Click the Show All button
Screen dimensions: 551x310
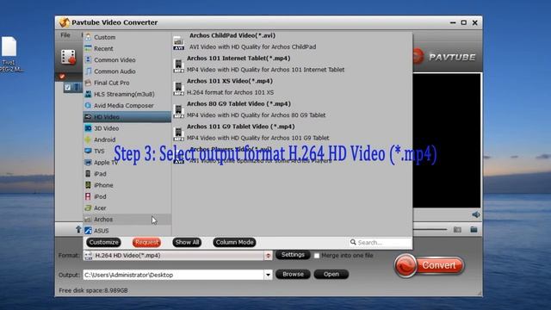pyautogui.click(x=187, y=242)
